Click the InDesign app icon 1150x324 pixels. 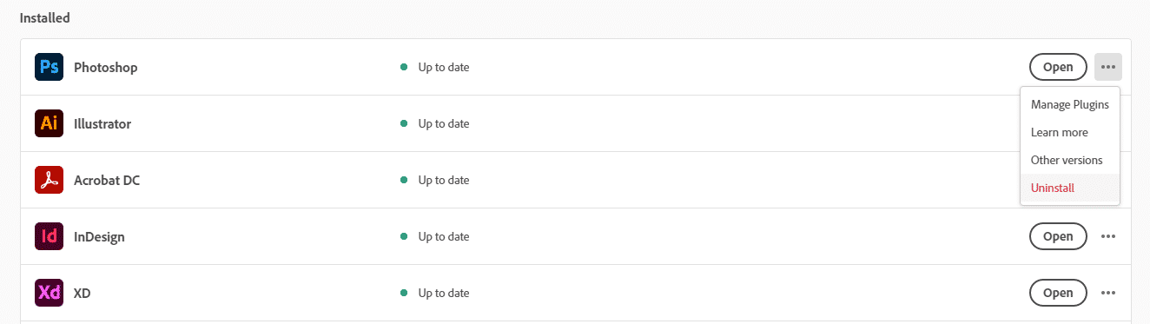click(49, 236)
